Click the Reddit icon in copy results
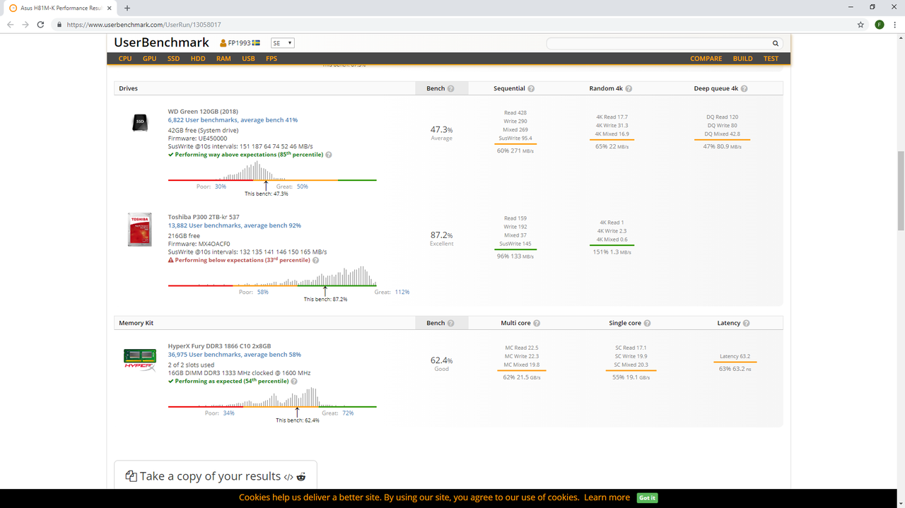The width and height of the screenshot is (905, 508). tap(301, 477)
